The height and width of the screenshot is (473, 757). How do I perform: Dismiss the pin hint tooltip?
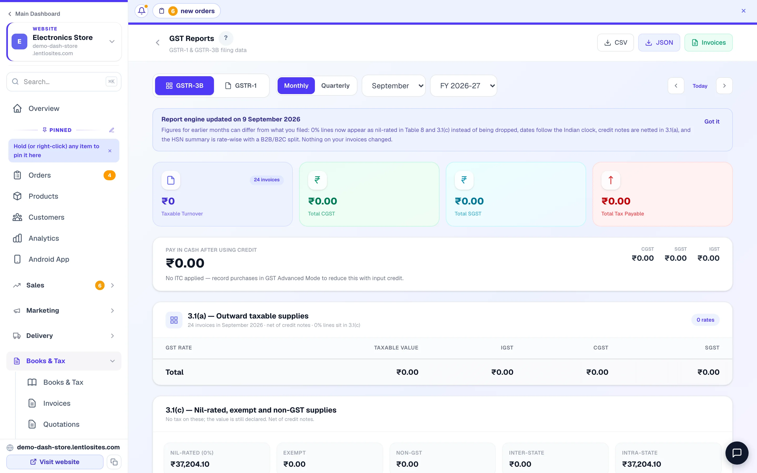110,151
